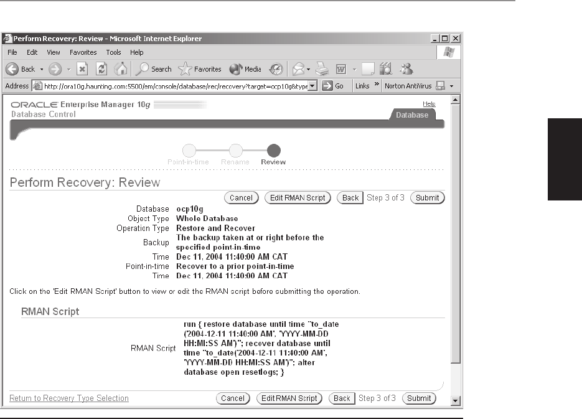Select the Database tab
582x419 pixels.
pyautogui.click(x=412, y=115)
